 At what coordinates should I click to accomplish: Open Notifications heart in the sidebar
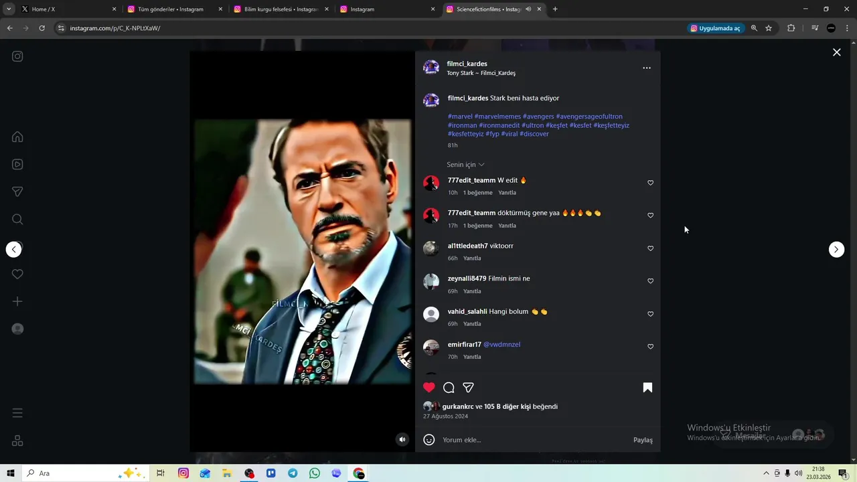(x=17, y=274)
